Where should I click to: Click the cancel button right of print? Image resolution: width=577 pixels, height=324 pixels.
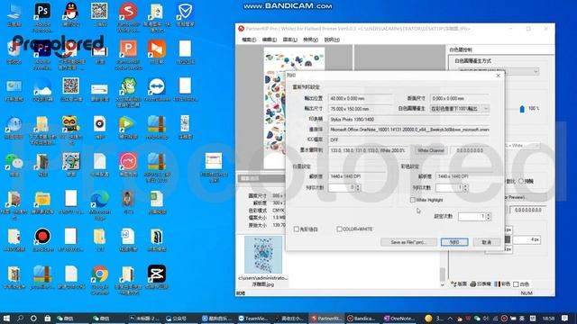point(487,242)
